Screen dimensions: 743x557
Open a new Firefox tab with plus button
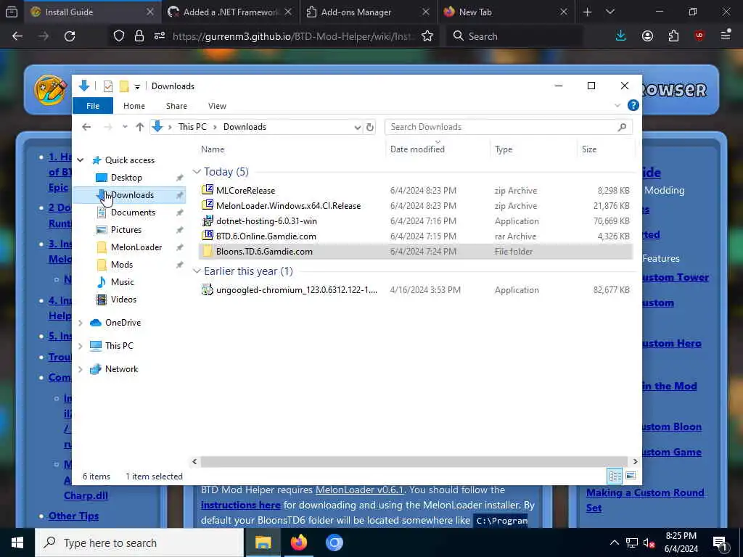(587, 12)
